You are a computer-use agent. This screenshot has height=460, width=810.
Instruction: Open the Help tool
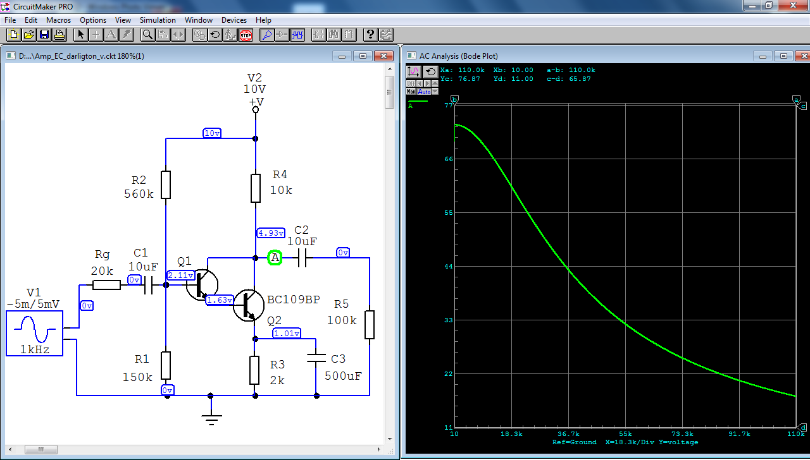(x=370, y=35)
